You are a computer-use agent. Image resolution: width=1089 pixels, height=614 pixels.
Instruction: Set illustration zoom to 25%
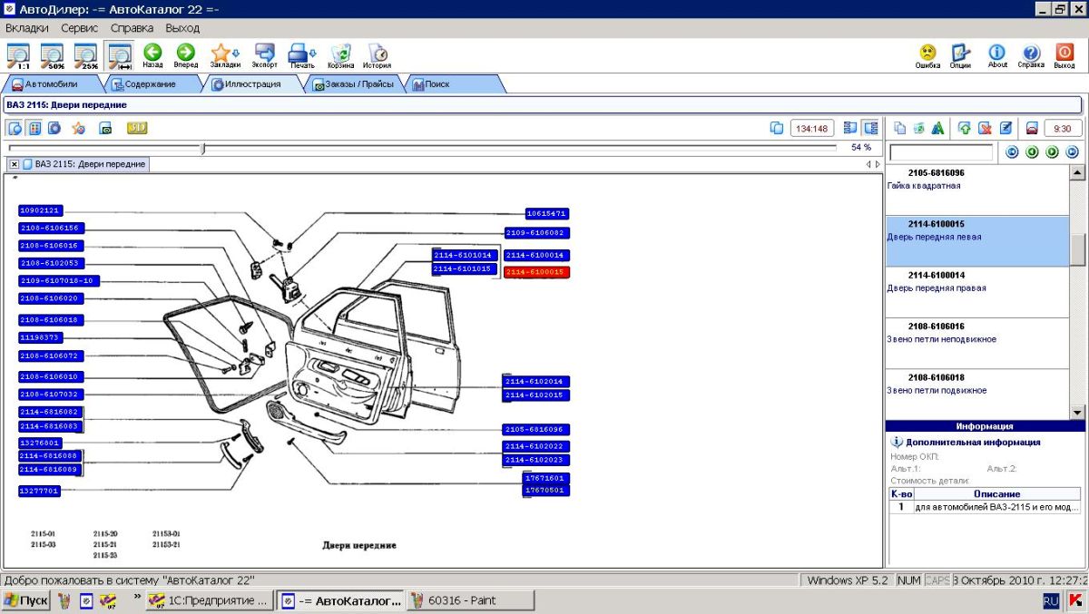(86, 55)
